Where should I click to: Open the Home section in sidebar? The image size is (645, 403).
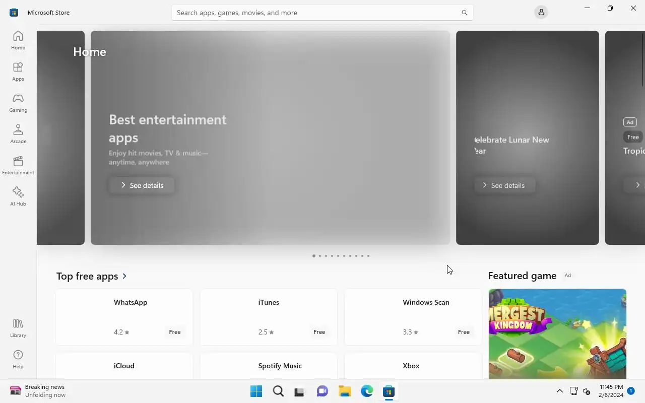tap(18, 40)
